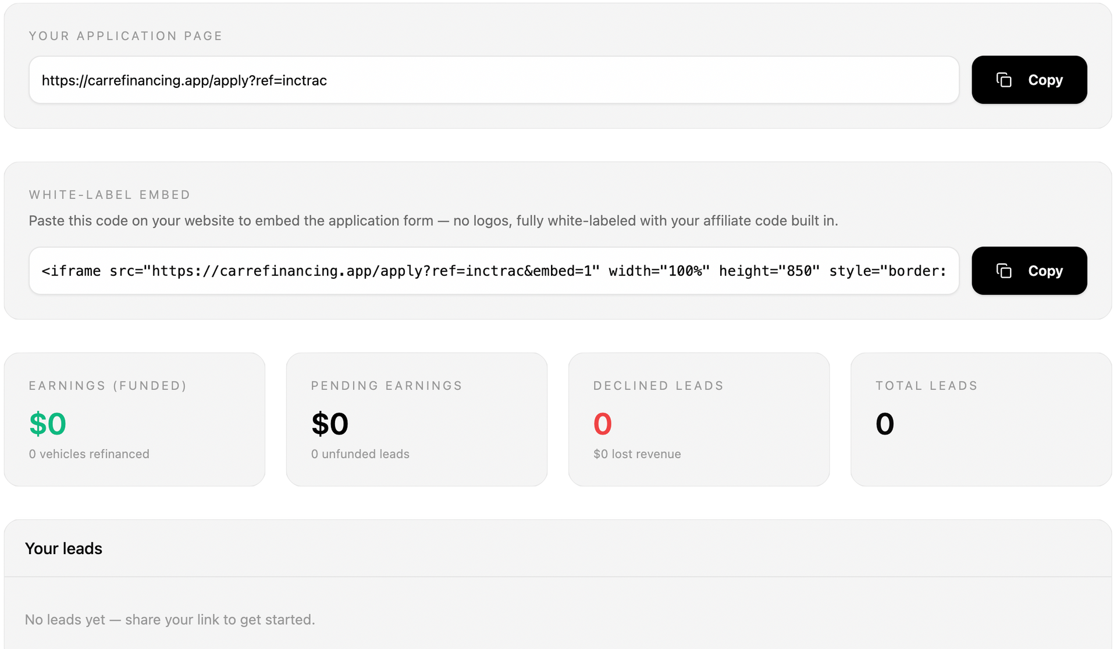Copy the application page link

tap(1029, 80)
